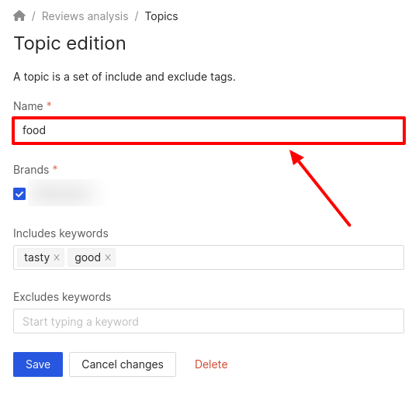This screenshot has width=419, height=397.
Task: Select the "tasty" tag text
Action: point(37,257)
